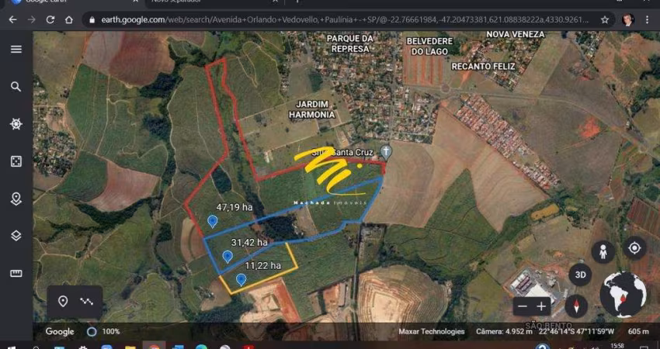Viewport: 660px width, 349px height.
Task: Select the 11,22 ha placemark pin
Action: [x=241, y=280]
